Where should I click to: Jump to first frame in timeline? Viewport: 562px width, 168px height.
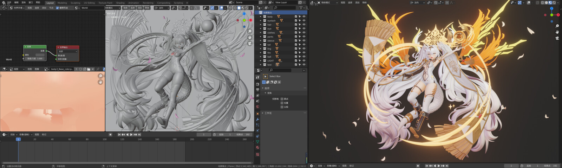pyautogui.click(x=119, y=134)
